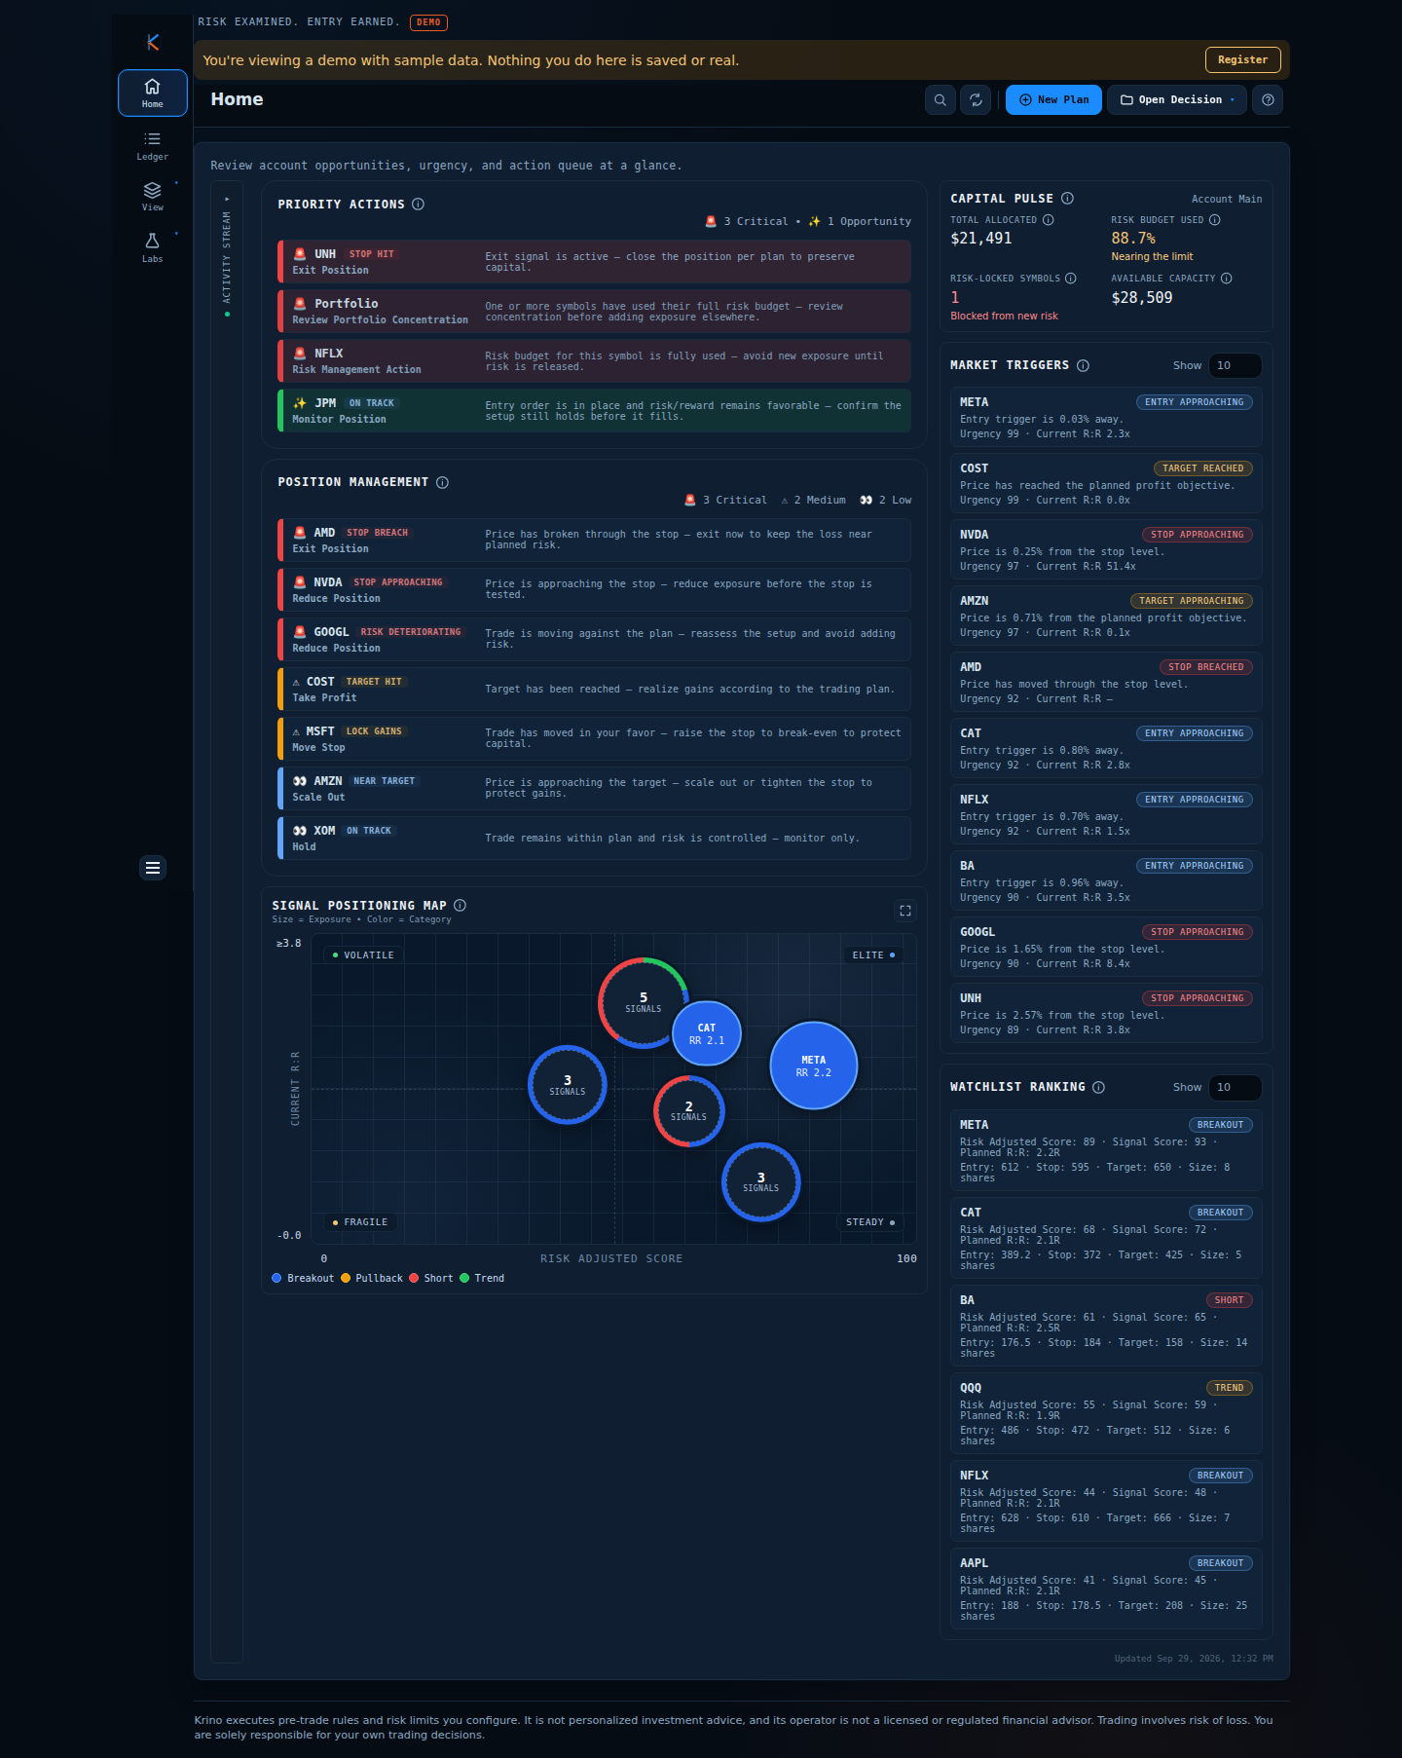Refresh data with the circular arrows icon
The height and width of the screenshot is (1758, 1402).
coord(976,99)
